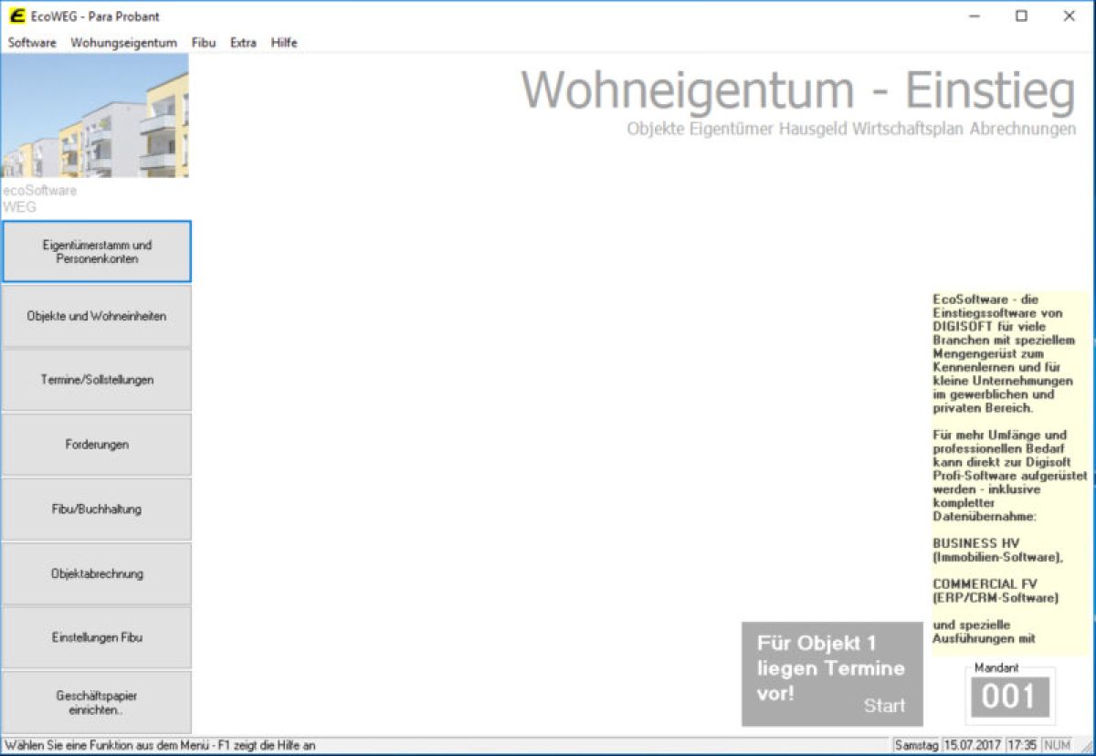Click Start on the Termine notification
The width and height of the screenshot is (1096, 756).
(884, 706)
